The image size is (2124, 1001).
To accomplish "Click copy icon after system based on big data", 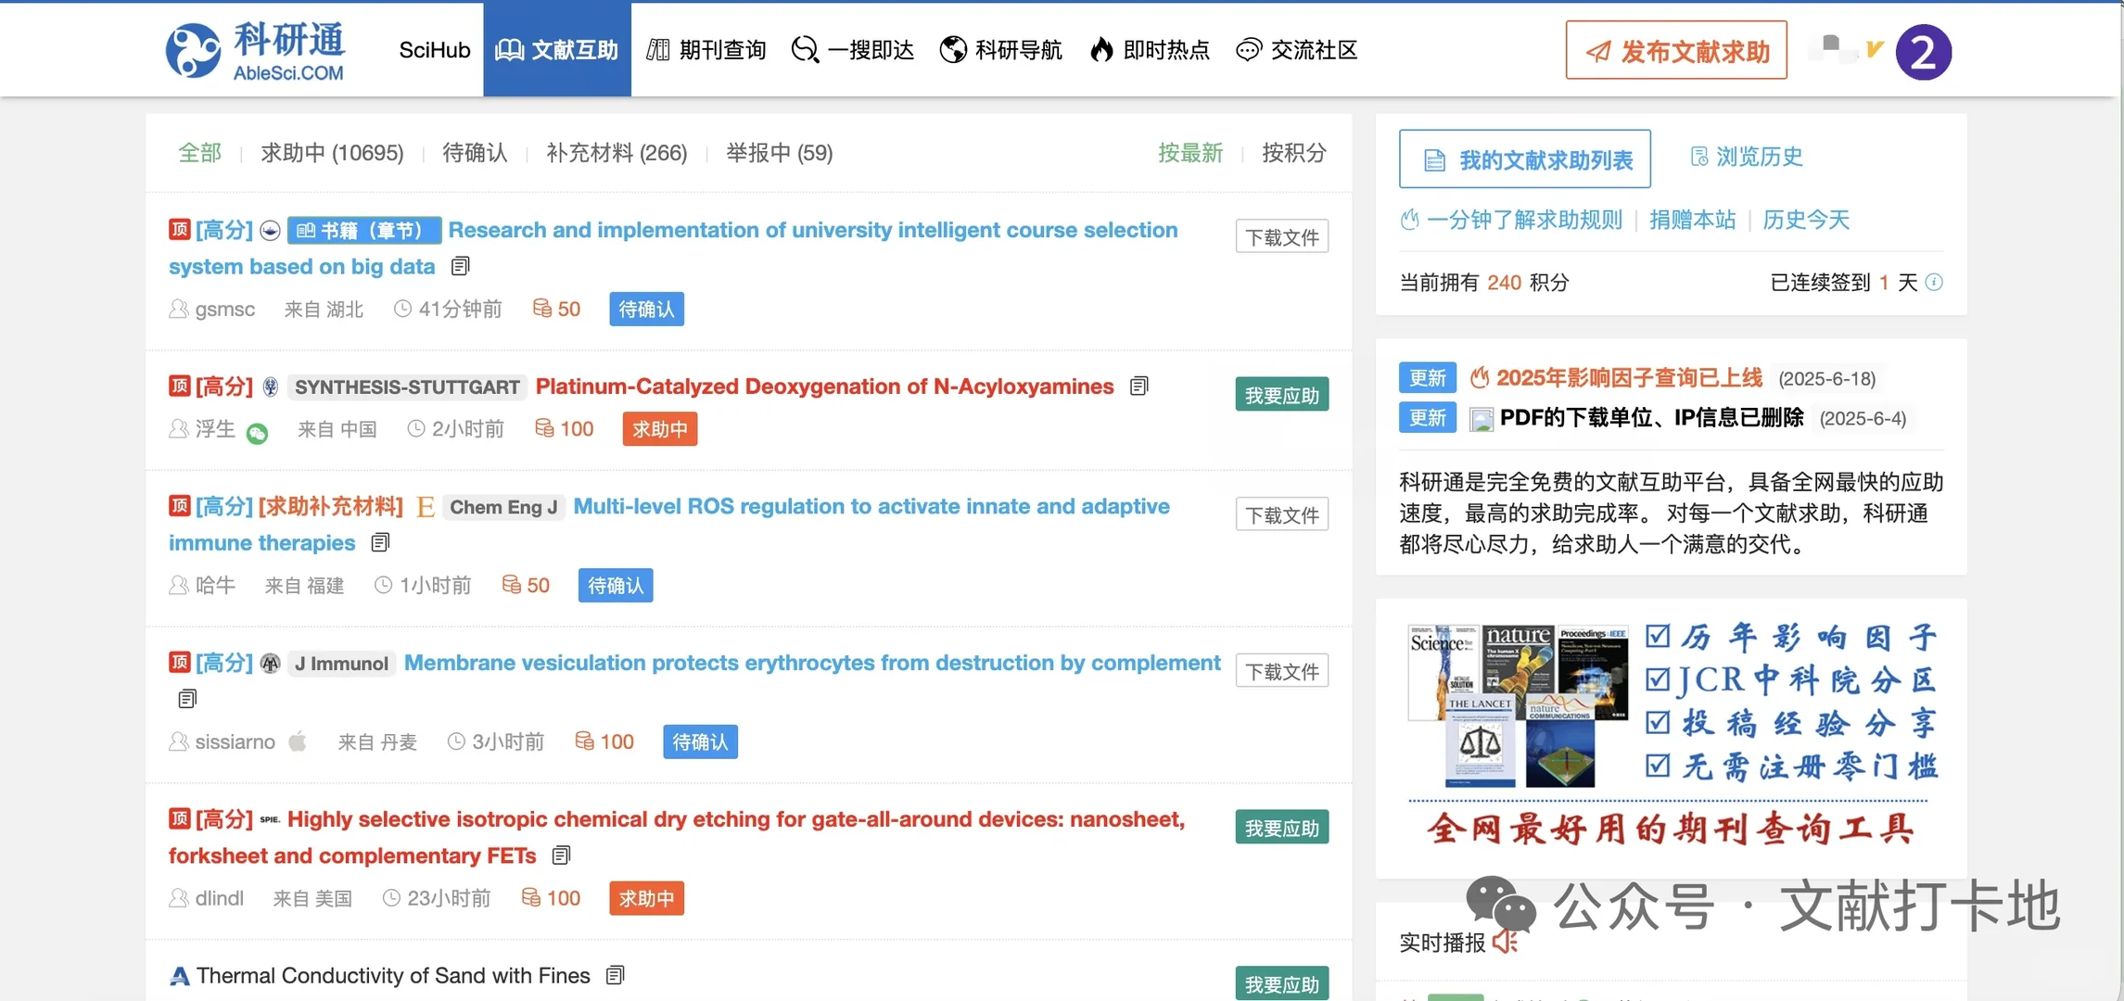I will [461, 267].
